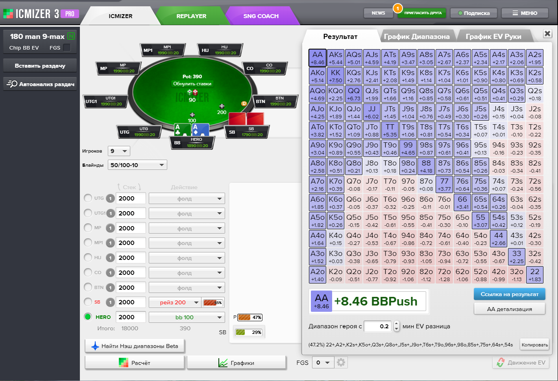Click the Вставить раздачу button
Viewport: 558px width, 381px height.
pos(40,66)
